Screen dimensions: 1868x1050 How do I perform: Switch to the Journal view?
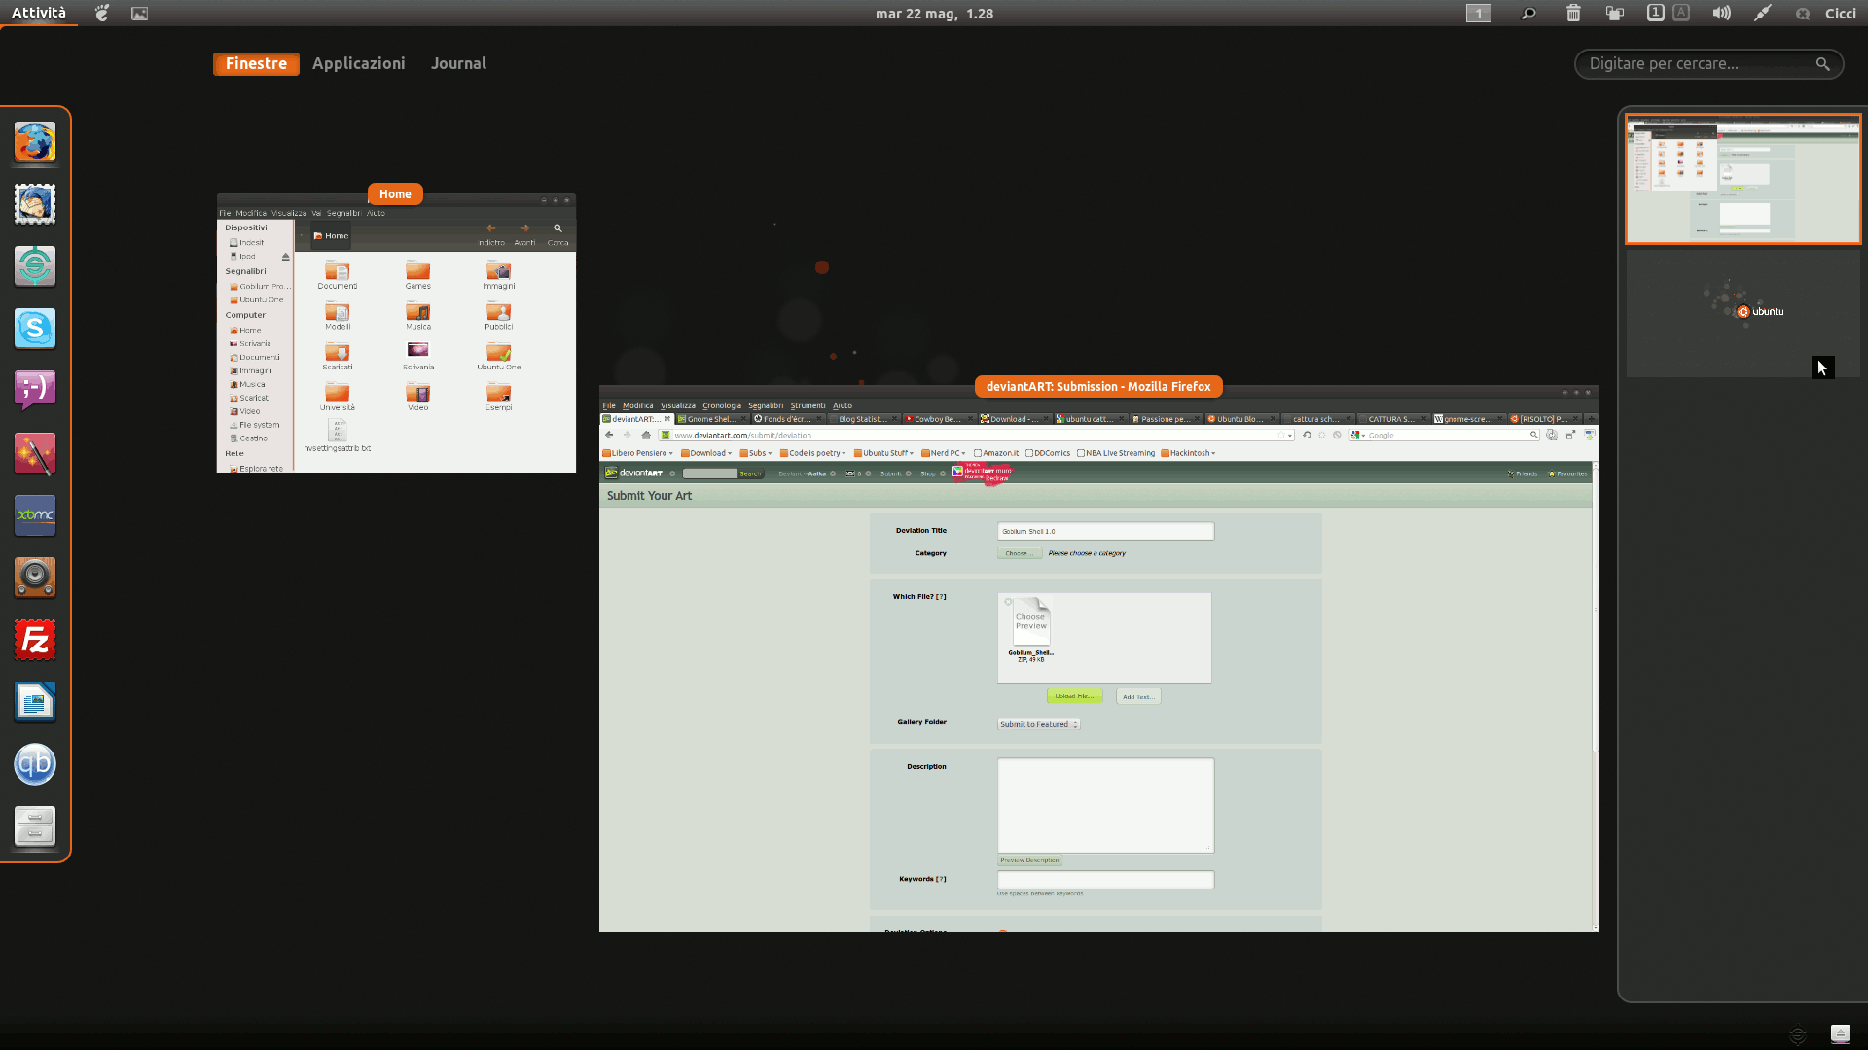(x=458, y=63)
